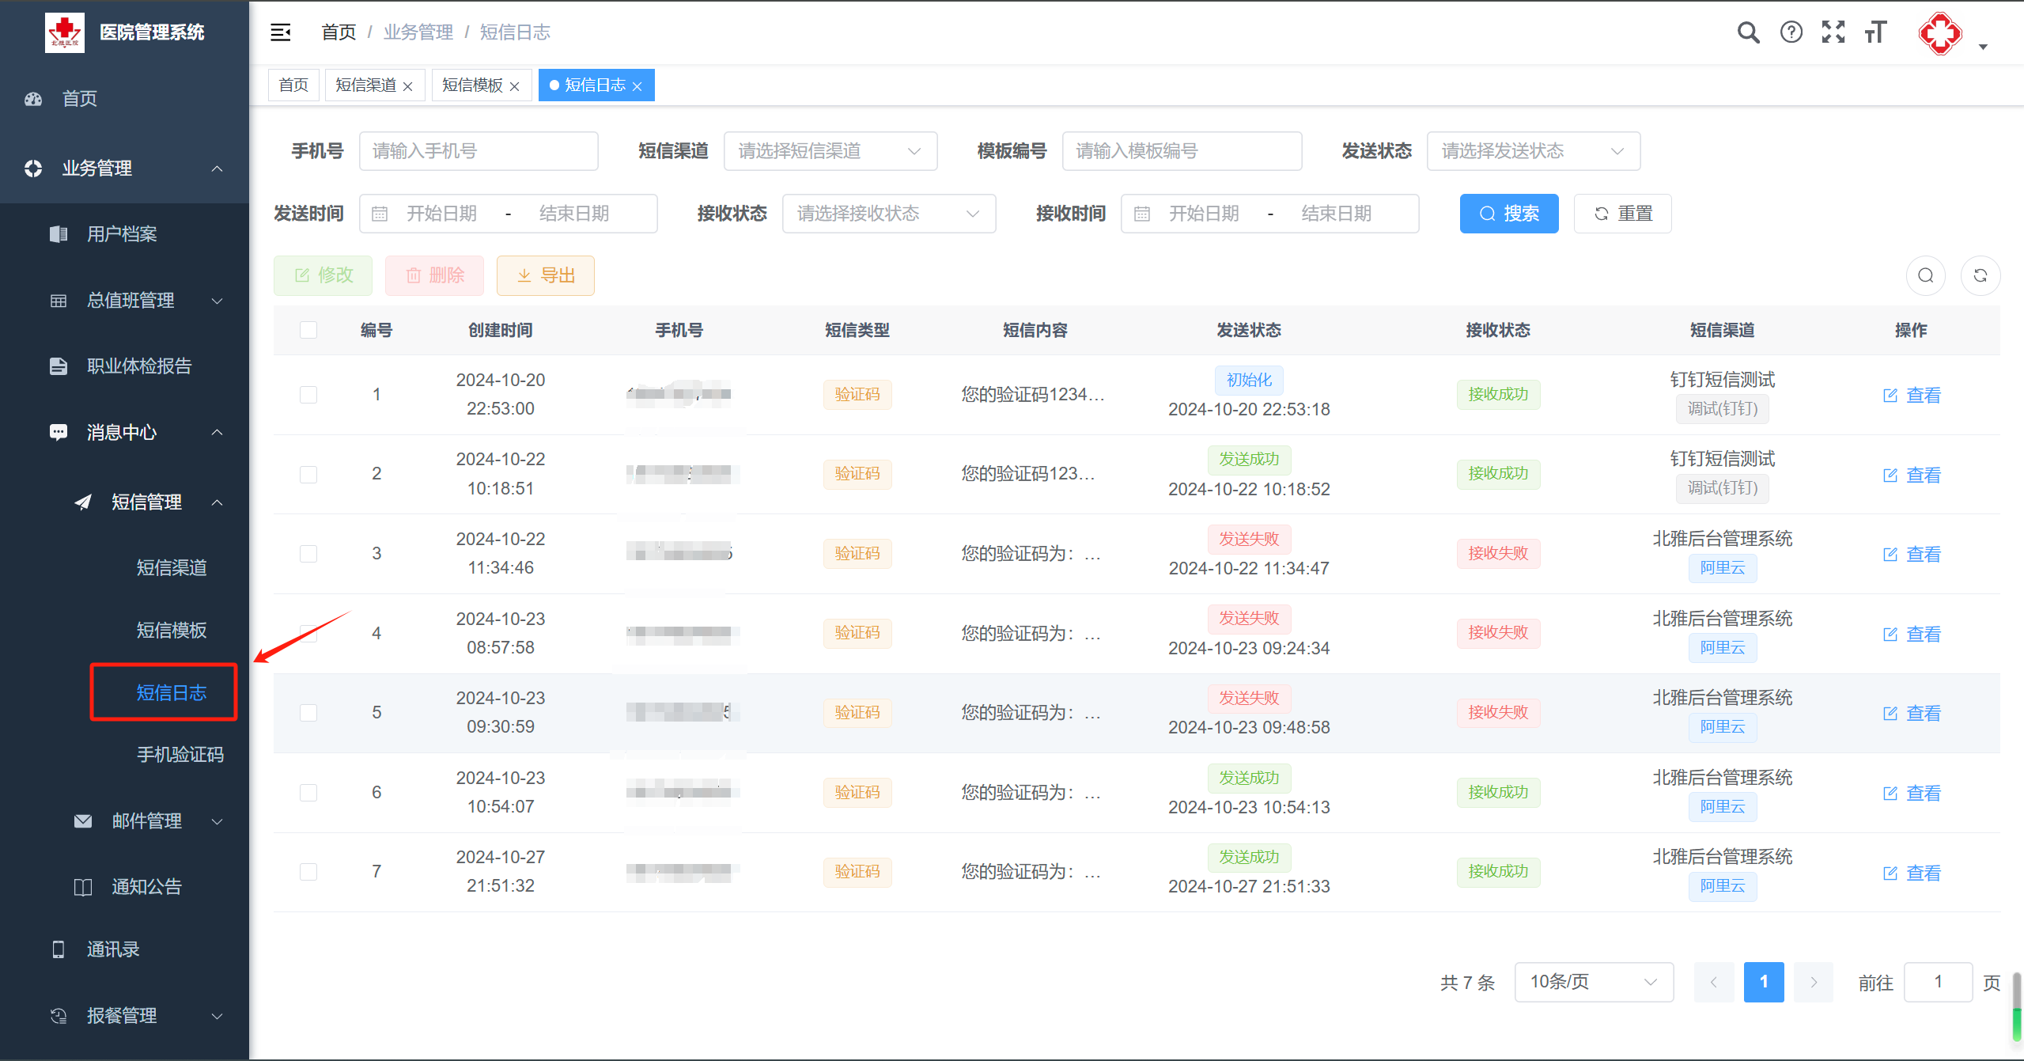The image size is (2024, 1061).
Task: Select the checkbox for row 6
Action: coord(308,792)
